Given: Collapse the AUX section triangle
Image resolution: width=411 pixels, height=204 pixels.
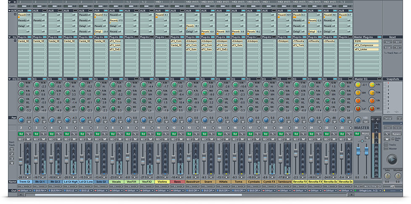Looking at the screenshot, I should pyautogui.click(x=10, y=11).
